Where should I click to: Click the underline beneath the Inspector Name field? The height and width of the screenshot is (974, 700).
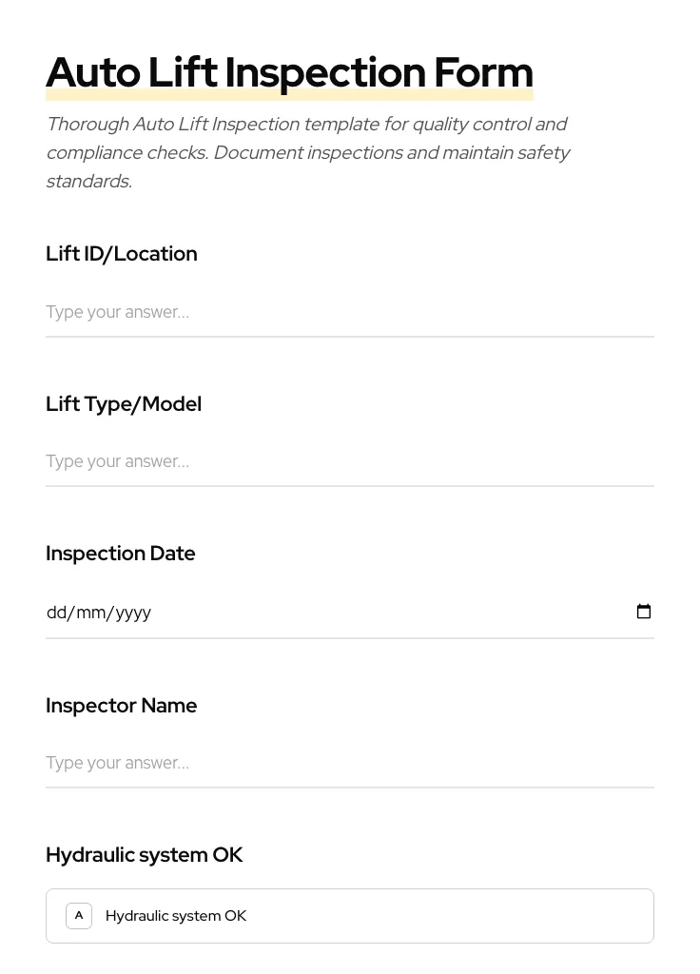coord(350,789)
